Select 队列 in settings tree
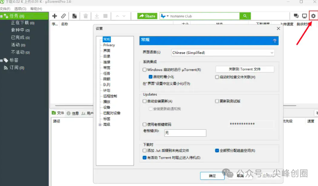318x186 pixels. (107, 85)
